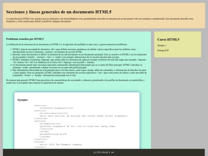Click code line '<p>In this section, we discuss'

(x=84, y=116)
